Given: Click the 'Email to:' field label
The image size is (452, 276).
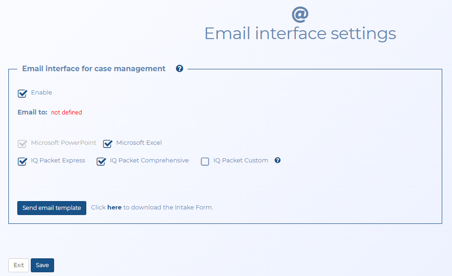Looking at the screenshot, I should point(32,112).
